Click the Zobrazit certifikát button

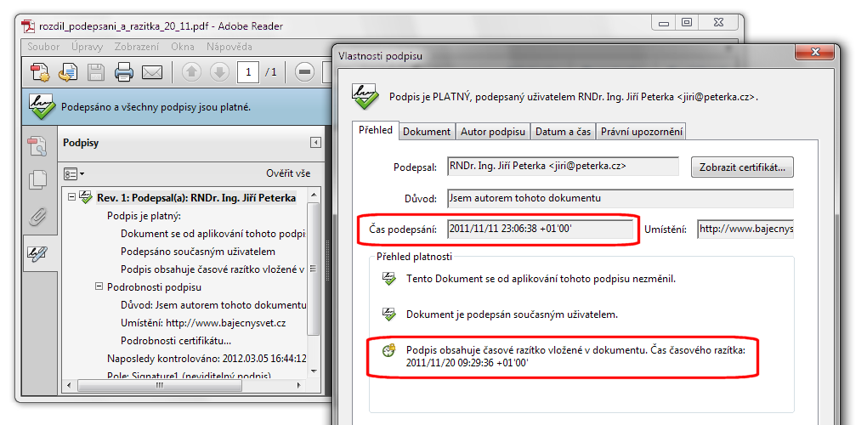pos(742,167)
